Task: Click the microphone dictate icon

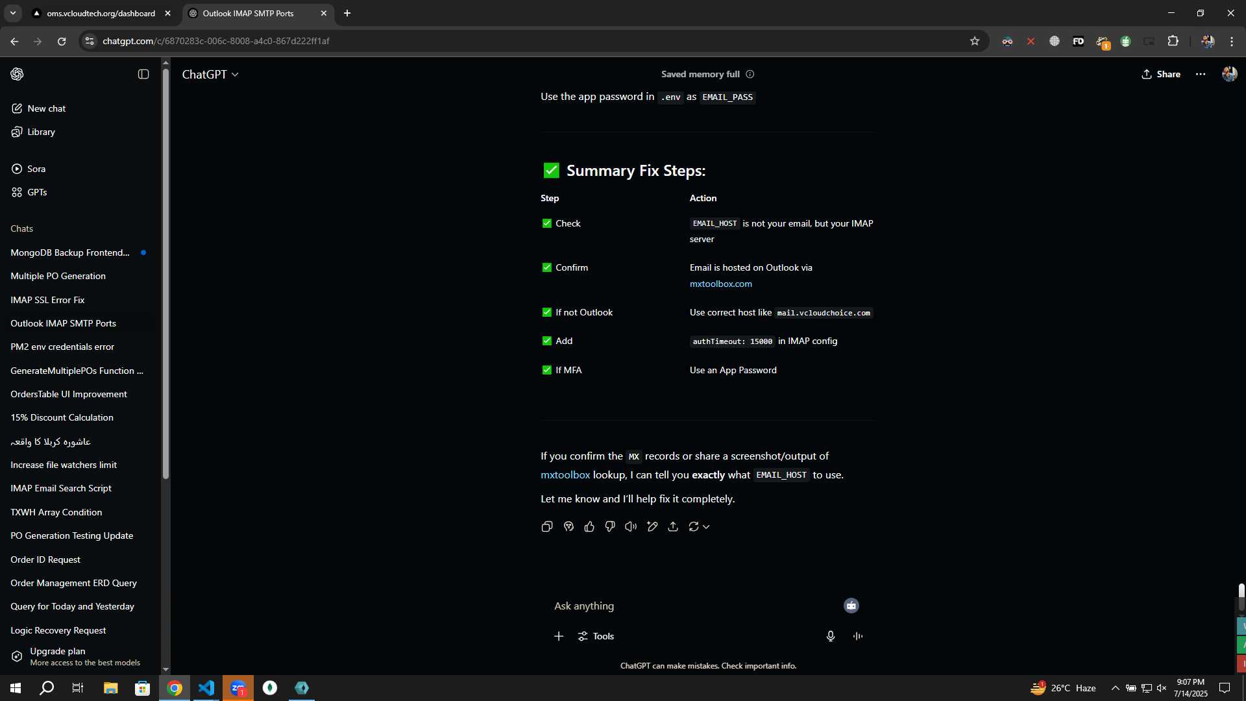Action: tap(831, 636)
